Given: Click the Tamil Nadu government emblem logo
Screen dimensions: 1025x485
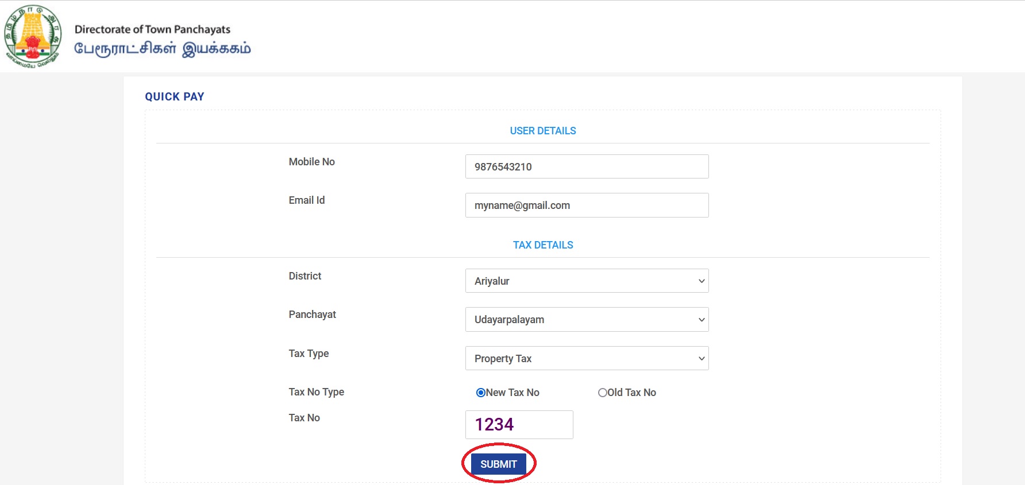Looking at the screenshot, I should [33, 37].
